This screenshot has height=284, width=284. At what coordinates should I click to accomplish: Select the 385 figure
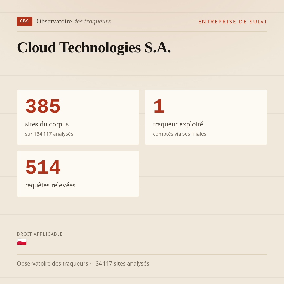click(43, 106)
